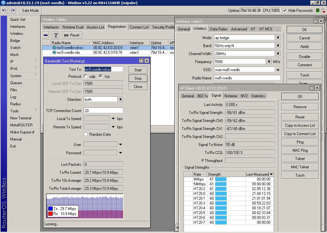
Task: Switch to the HT MCS tab
Action: pyautogui.click(x=266, y=29)
